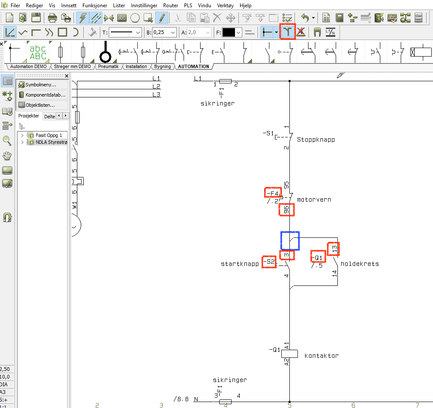433x408 pixels.
Task: Open the F: color dropdown arrow
Action: click(238, 32)
